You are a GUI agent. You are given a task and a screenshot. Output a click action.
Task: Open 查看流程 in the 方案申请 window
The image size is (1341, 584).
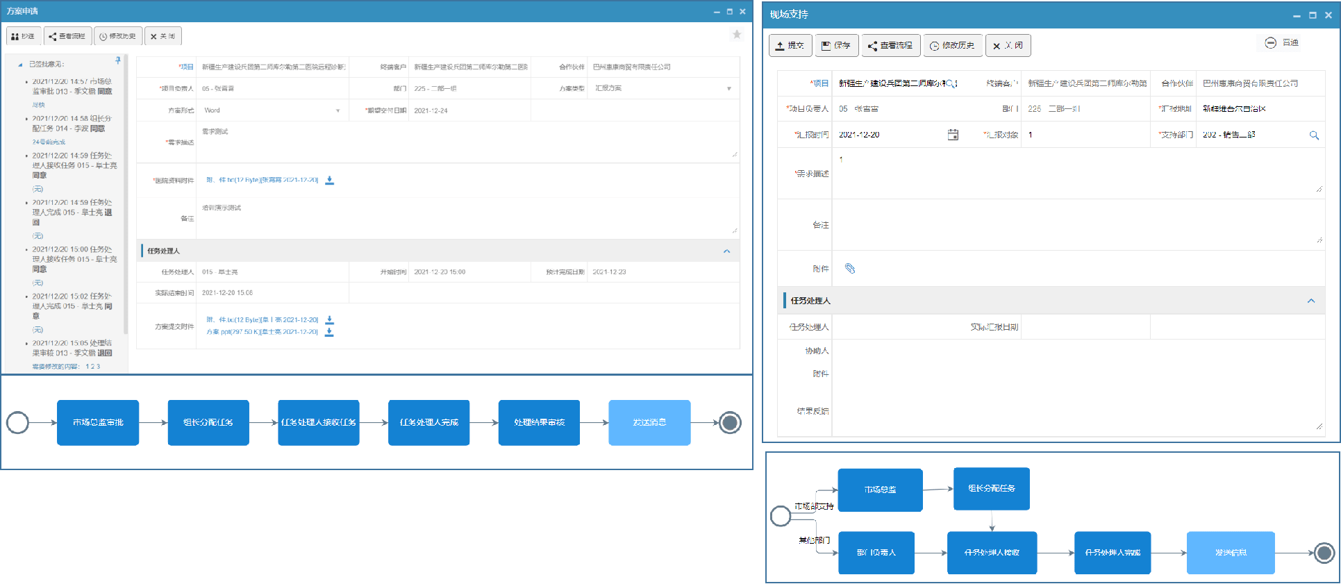click(67, 36)
